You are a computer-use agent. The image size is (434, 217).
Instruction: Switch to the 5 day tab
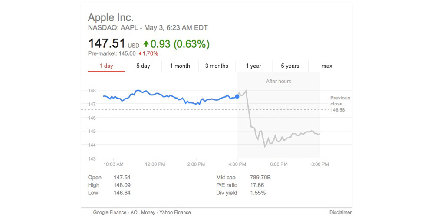click(143, 66)
